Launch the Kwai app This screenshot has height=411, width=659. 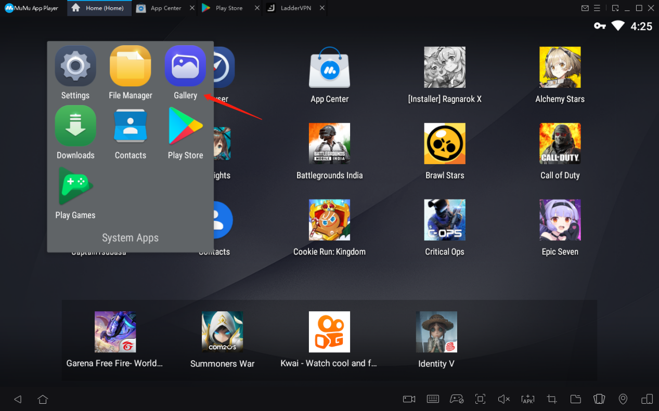(x=329, y=332)
